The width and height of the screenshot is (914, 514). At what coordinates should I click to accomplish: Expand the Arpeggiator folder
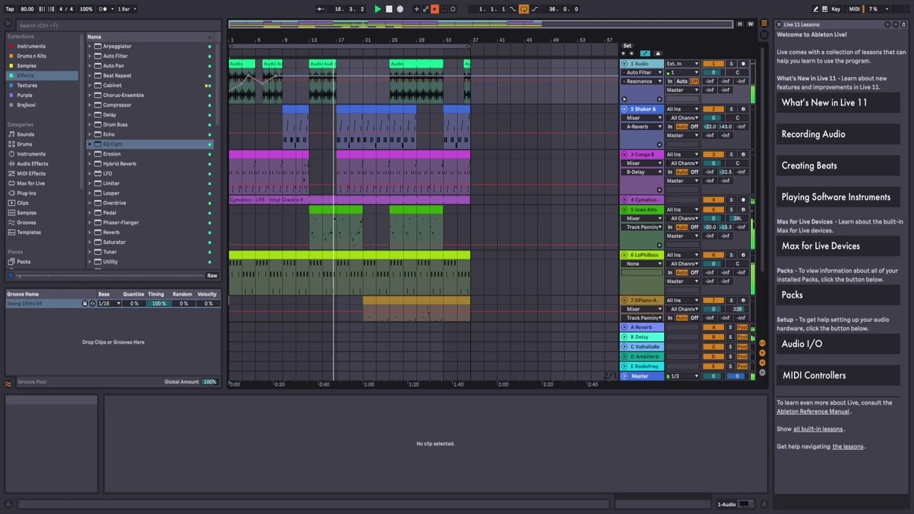tap(90, 46)
